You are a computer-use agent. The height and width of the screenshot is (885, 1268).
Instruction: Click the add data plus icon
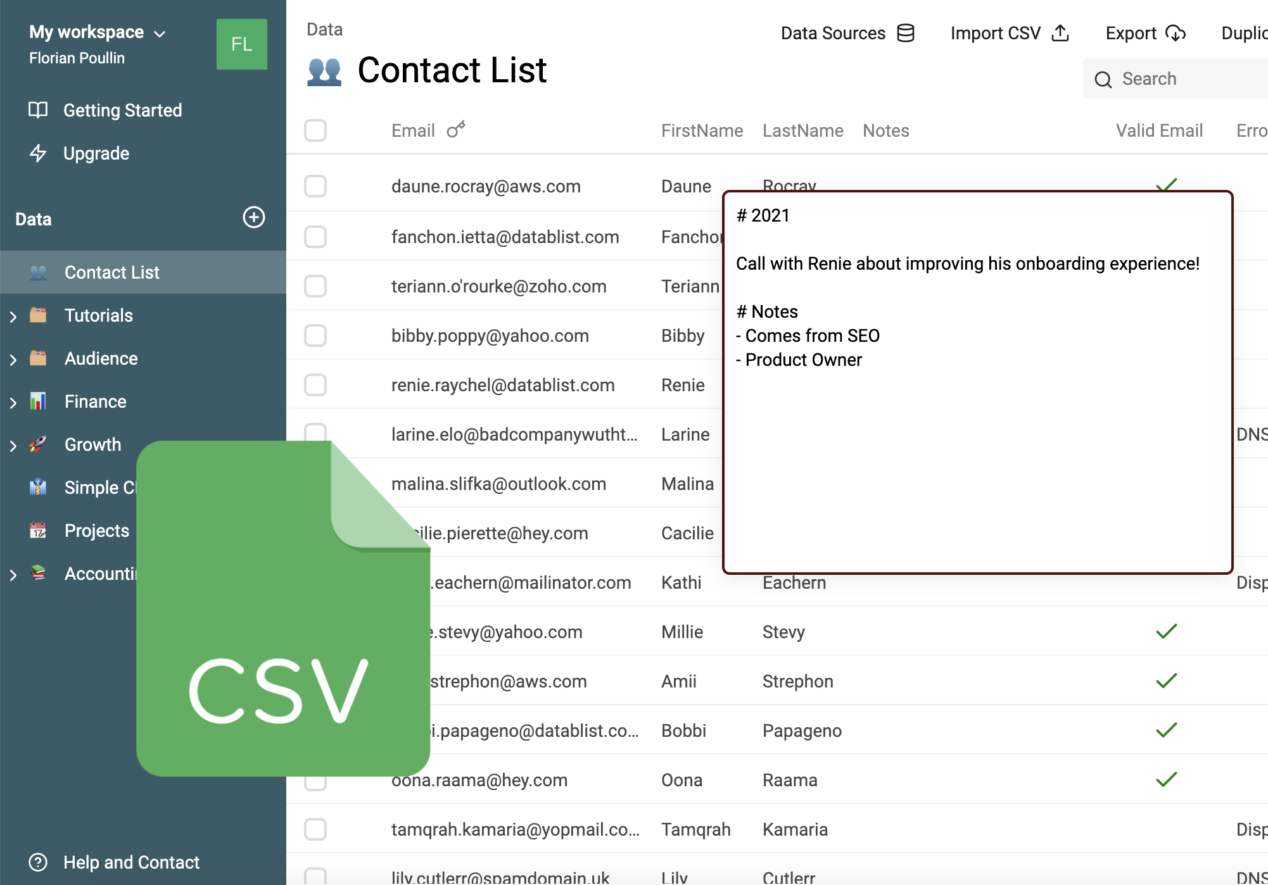tap(254, 218)
